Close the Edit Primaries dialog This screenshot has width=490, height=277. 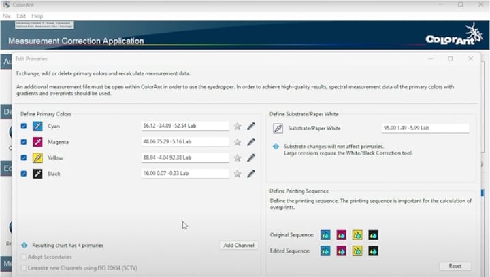click(x=471, y=58)
